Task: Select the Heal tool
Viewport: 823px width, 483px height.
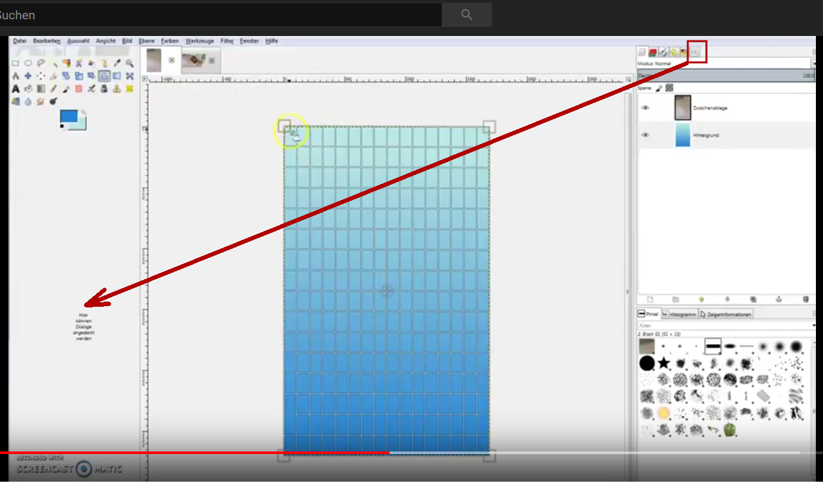Action: [x=129, y=89]
